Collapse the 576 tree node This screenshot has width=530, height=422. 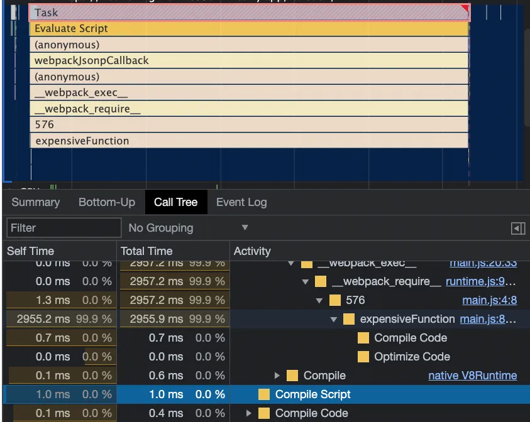[319, 300]
